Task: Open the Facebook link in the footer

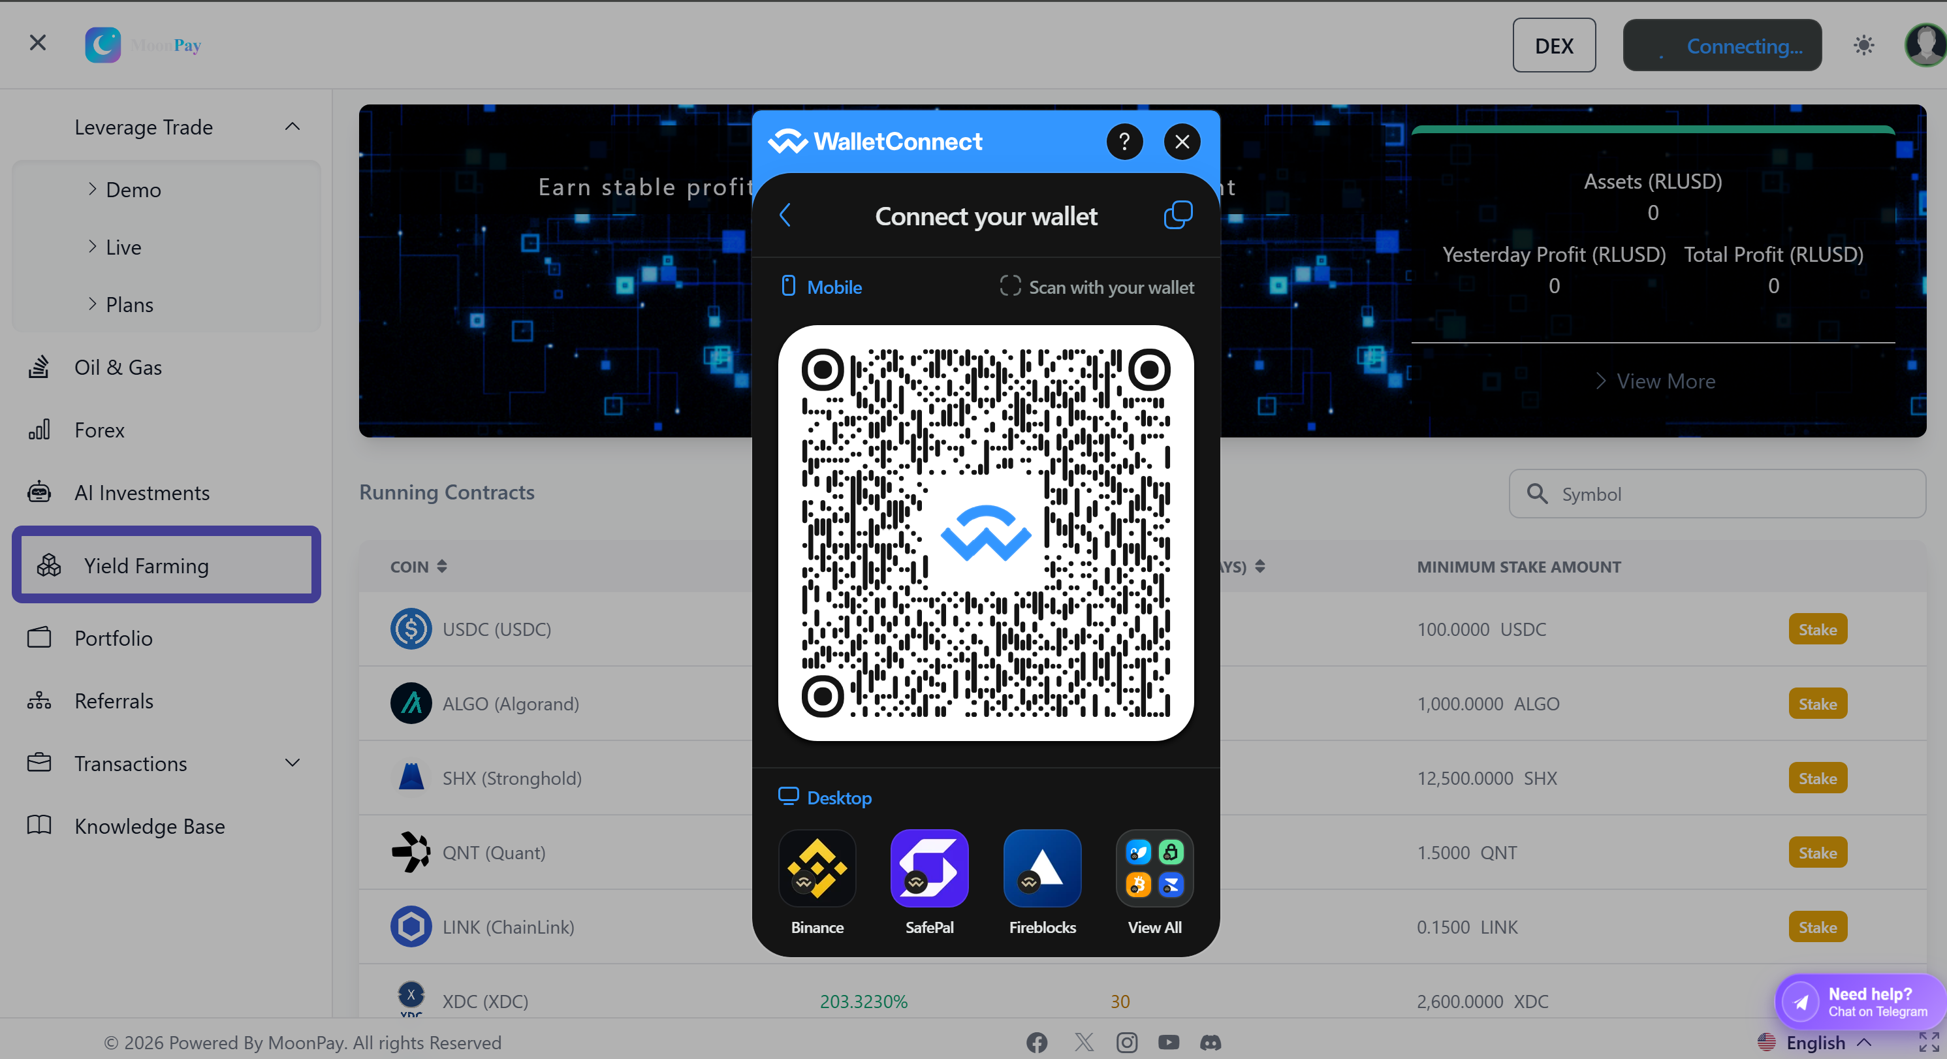Action: click(x=1037, y=1043)
